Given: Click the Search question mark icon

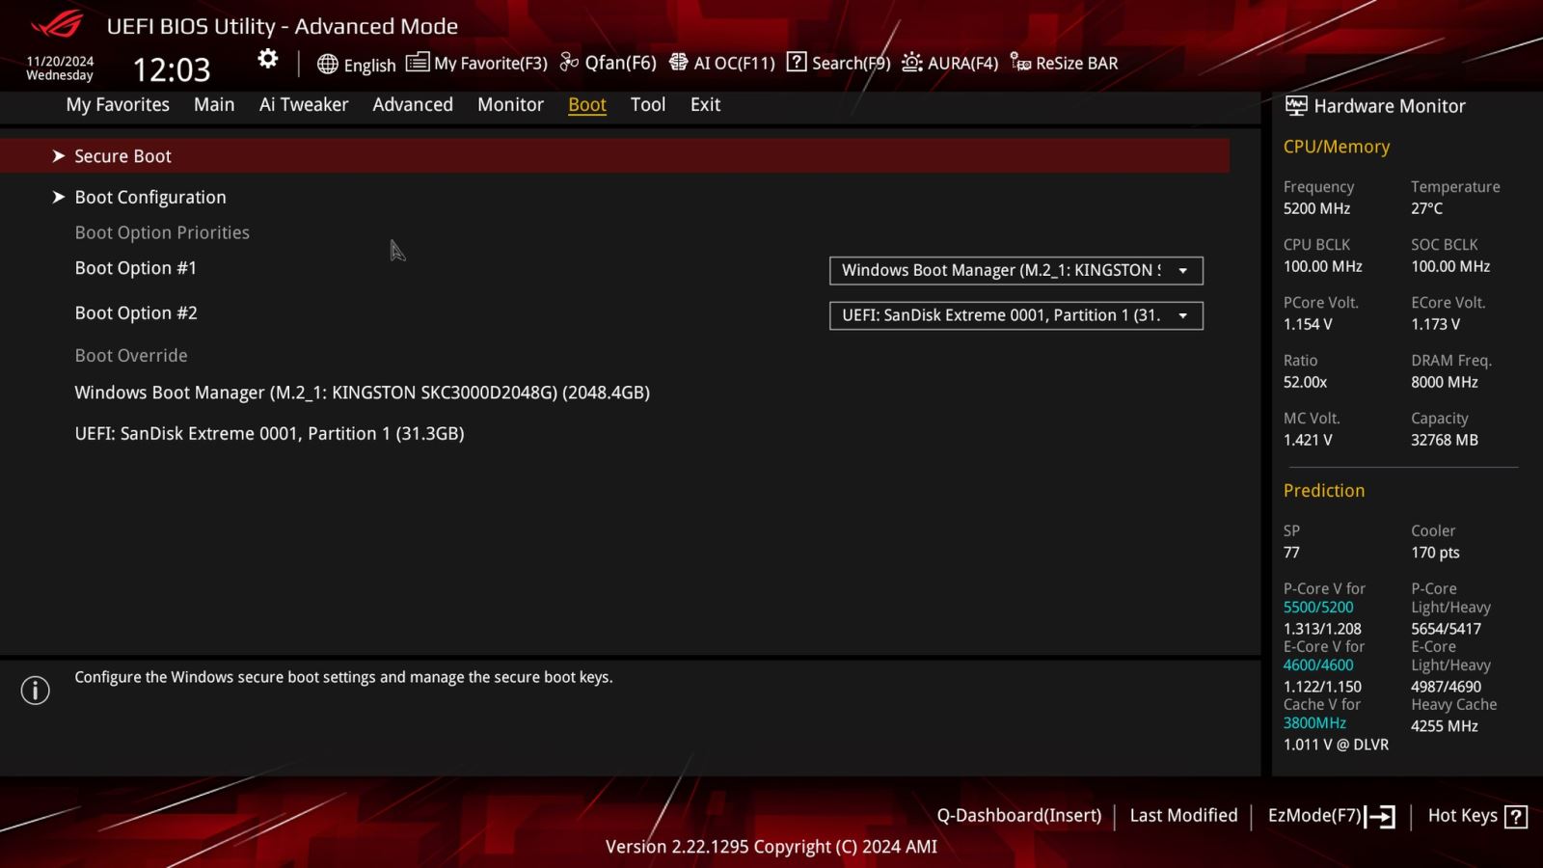Looking at the screenshot, I should coord(797,63).
